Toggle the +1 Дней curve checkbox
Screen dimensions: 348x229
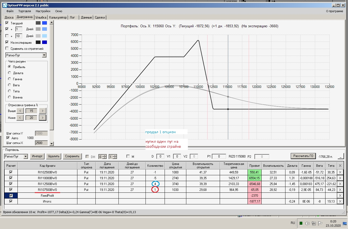pyautogui.click(x=7, y=29)
